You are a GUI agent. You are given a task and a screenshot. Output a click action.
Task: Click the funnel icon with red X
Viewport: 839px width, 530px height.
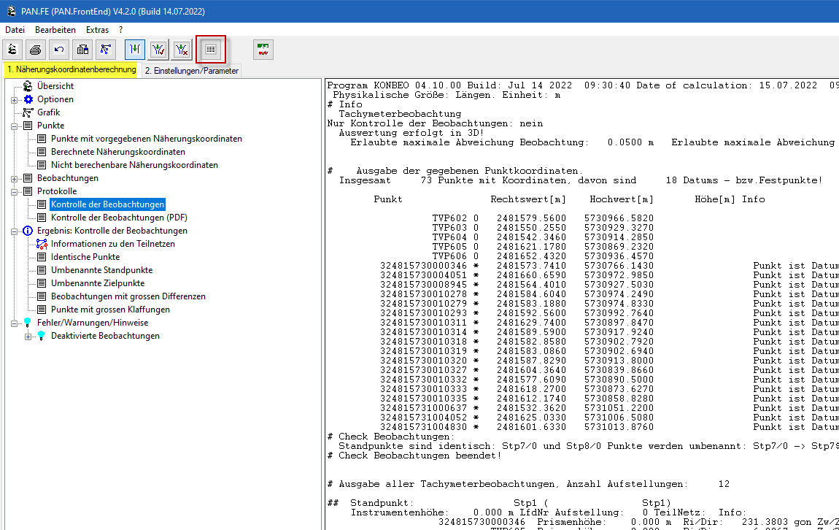tap(182, 50)
